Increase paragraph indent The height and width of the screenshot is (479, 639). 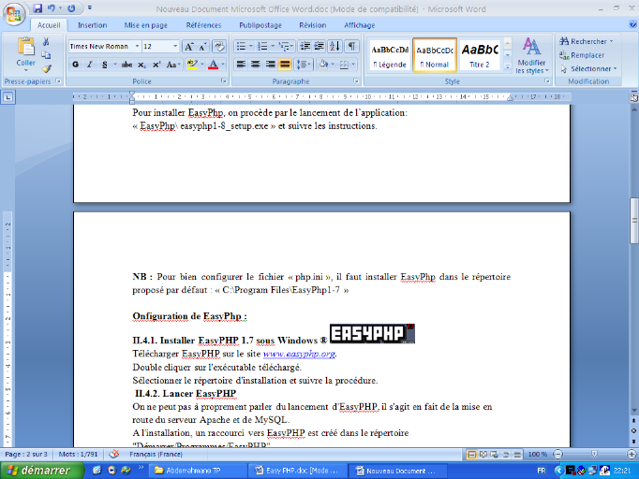(319, 46)
